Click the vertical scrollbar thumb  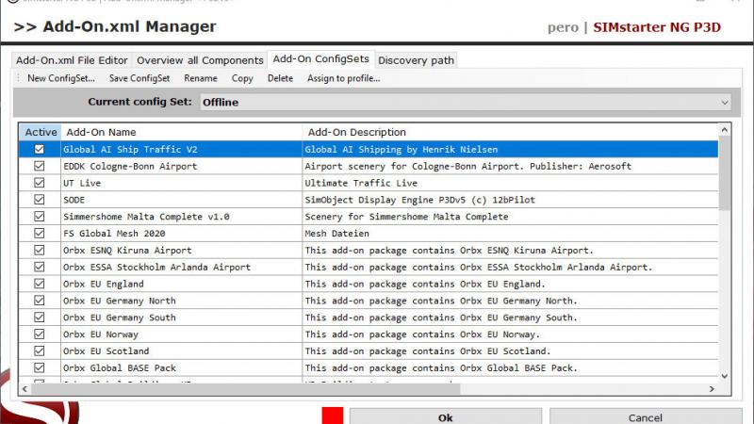[x=724, y=173]
